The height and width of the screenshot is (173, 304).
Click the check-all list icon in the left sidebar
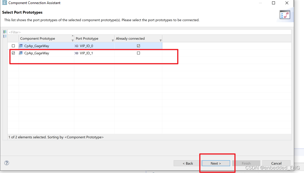pos(5,32)
